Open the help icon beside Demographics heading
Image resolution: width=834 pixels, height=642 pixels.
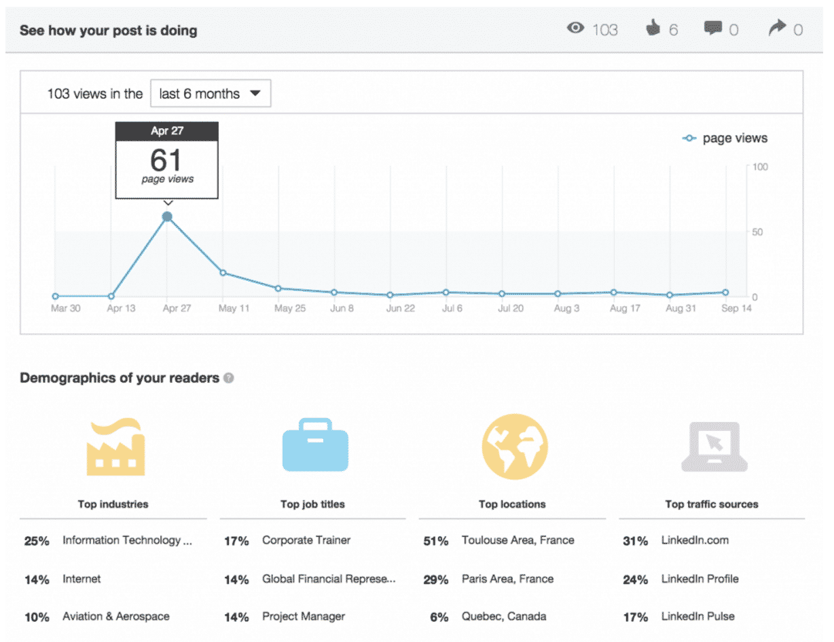[x=229, y=379]
